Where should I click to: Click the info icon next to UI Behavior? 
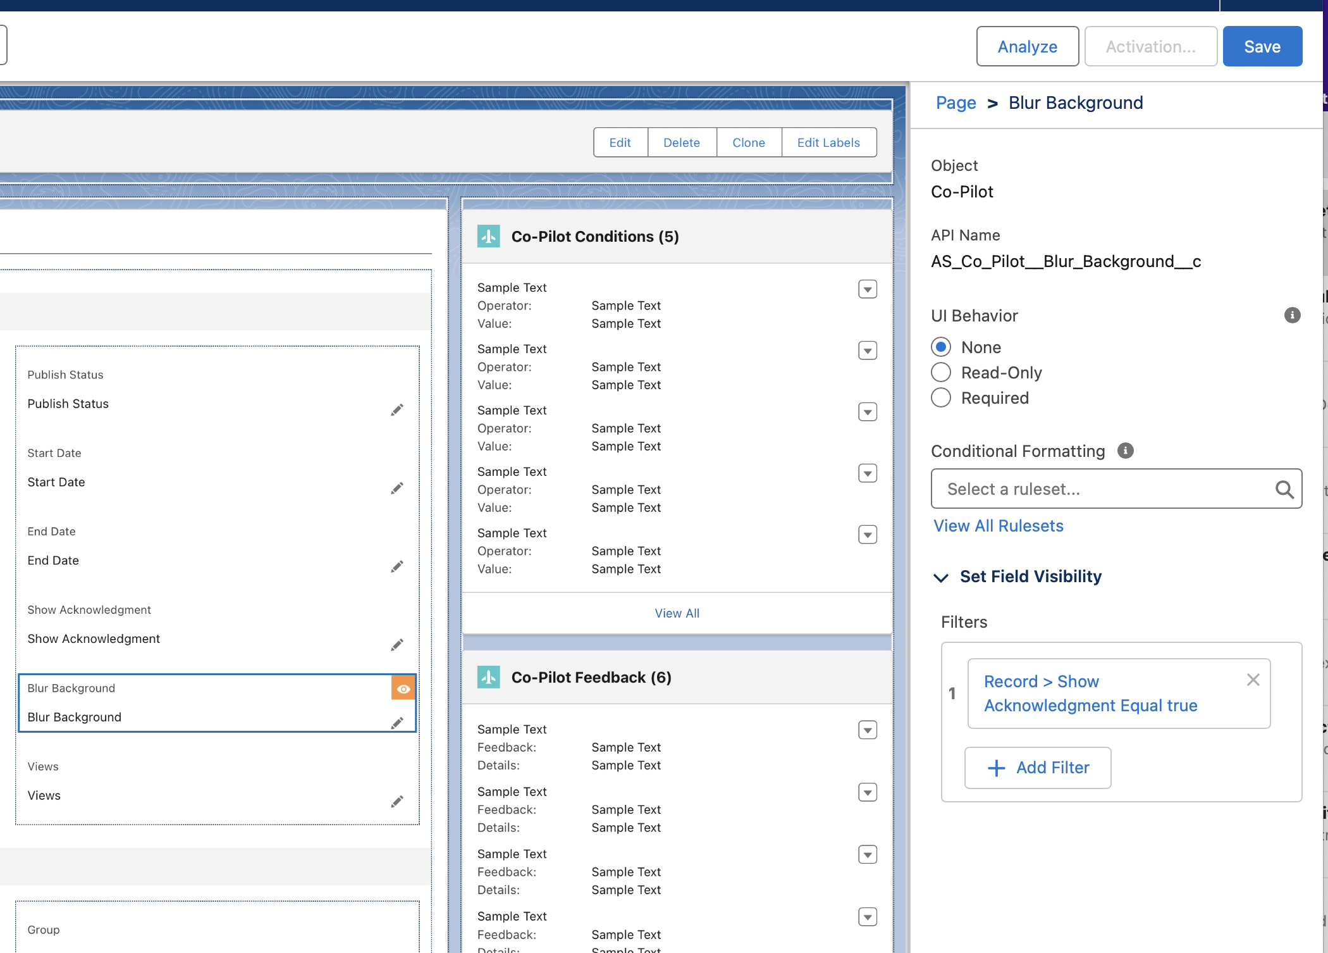[x=1292, y=315]
